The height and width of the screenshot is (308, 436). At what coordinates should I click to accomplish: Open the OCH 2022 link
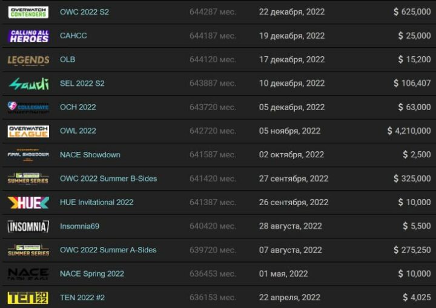[78, 107]
